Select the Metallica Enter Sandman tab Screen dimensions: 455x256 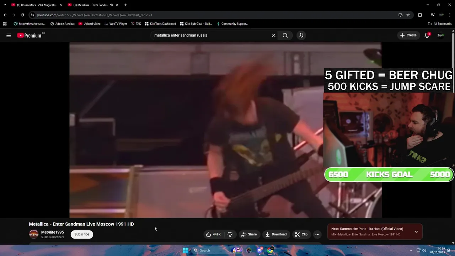(x=91, y=5)
